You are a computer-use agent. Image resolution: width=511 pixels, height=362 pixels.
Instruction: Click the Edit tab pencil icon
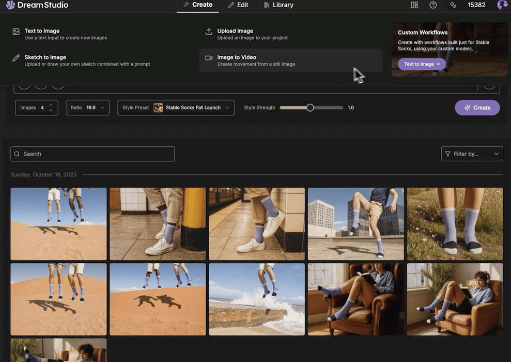pos(231,5)
